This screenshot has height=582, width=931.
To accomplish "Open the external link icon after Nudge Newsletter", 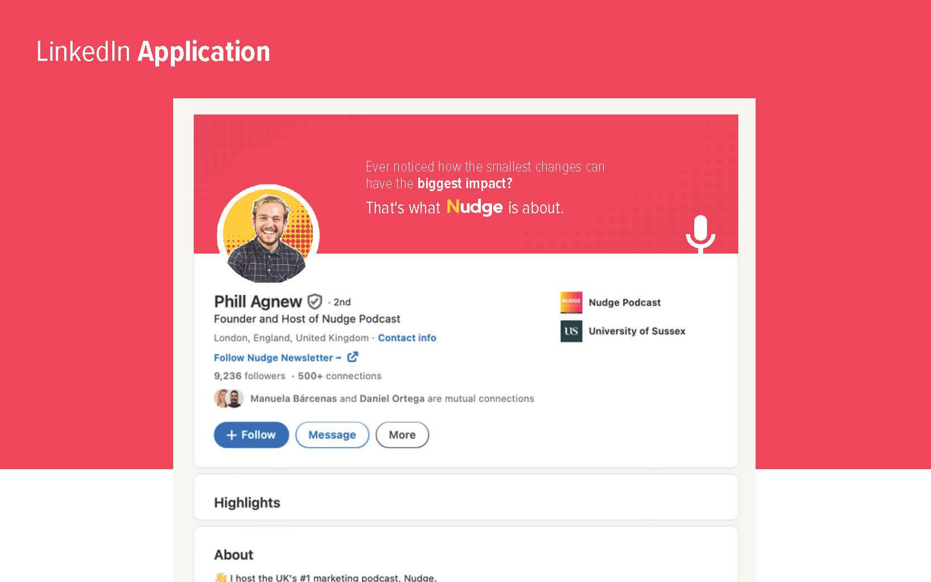I will click(352, 357).
